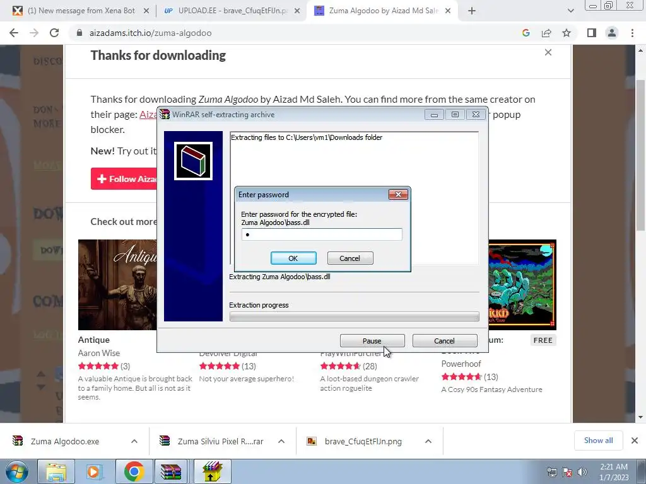
Task: Reload the itch.io page
Action: coord(54,33)
